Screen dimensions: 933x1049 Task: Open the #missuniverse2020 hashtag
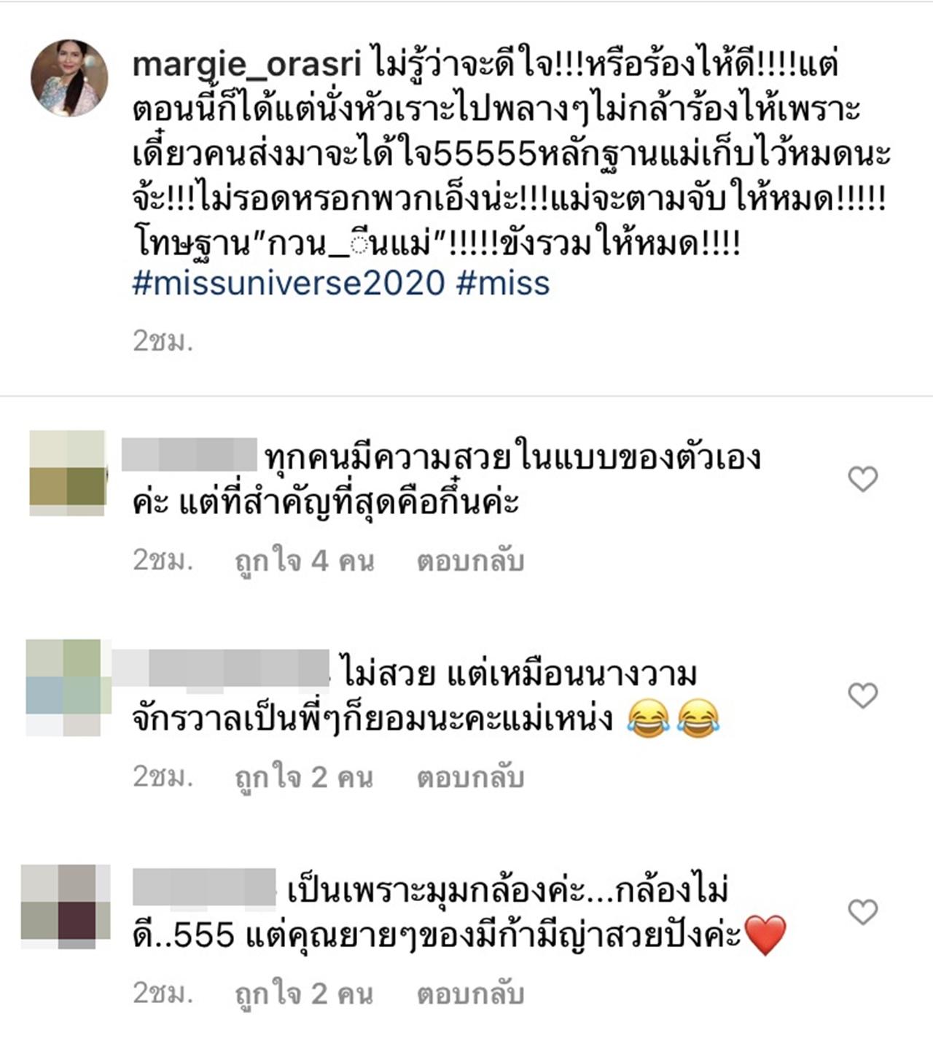289,282
